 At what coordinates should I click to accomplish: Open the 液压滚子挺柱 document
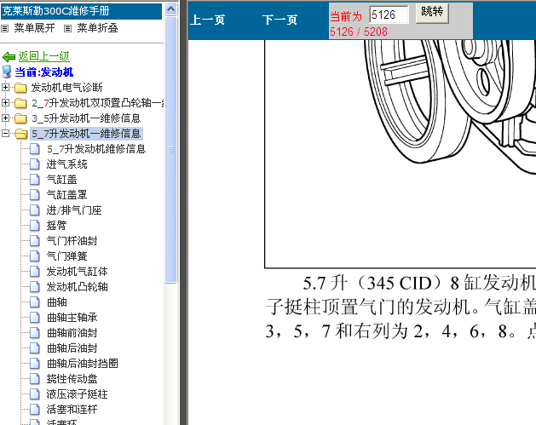pos(78,394)
